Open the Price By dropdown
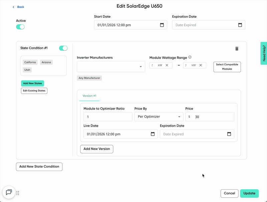Viewport: 267px width, 202px height. pyautogui.click(x=159, y=117)
